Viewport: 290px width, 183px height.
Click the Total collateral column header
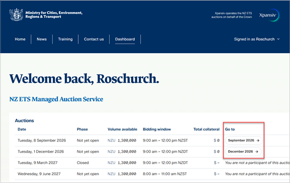(206, 129)
